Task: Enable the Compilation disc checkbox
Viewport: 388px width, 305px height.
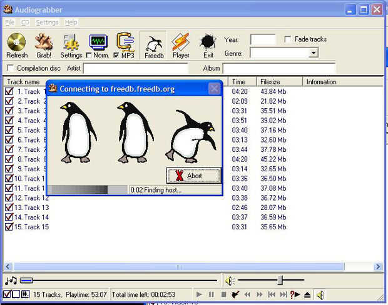Action: pyautogui.click(x=10, y=68)
